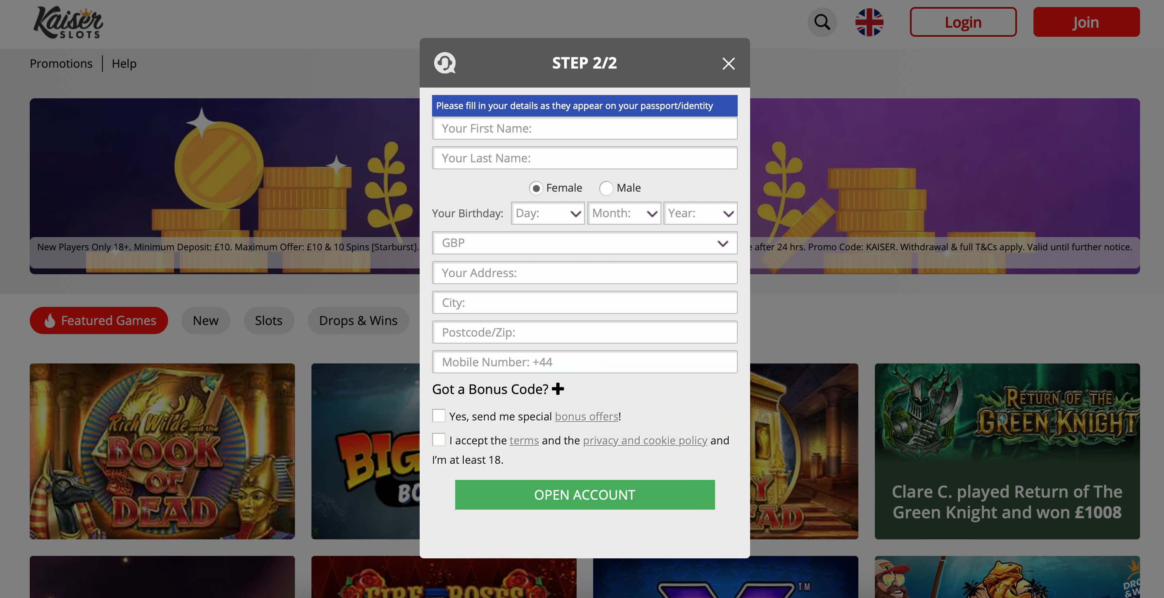Open the terms link

[x=524, y=440]
